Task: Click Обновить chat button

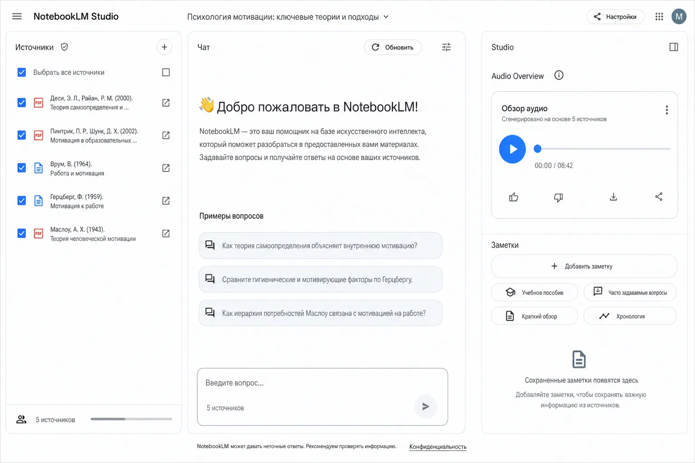Action: pyautogui.click(x=393, y=47)
